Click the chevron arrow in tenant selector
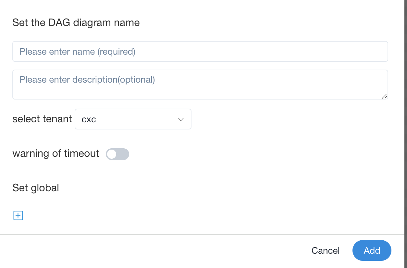This screenshot has height=268, width=407. click(x=181, y=119)
